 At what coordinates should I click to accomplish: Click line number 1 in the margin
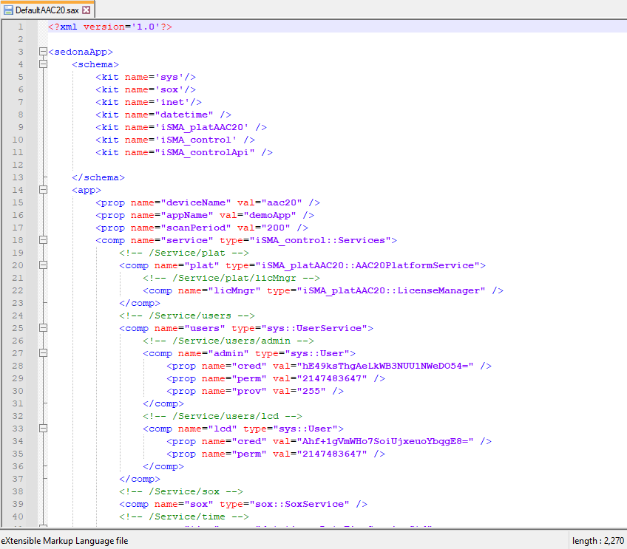[x=21, y=27]
